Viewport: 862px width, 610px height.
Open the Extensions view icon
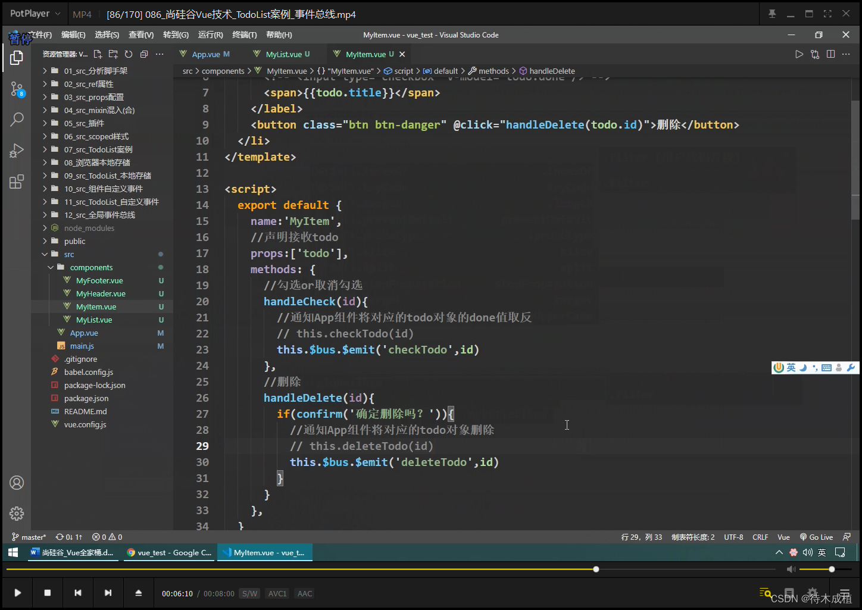click(17, 182)
